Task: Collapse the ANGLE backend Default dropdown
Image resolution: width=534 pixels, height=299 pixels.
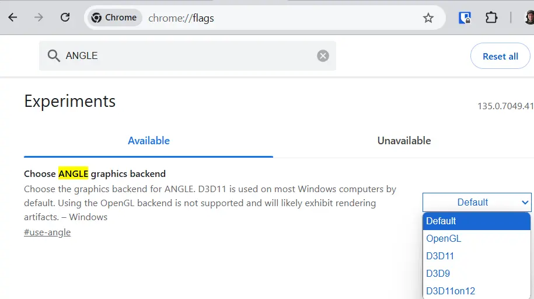Action: 477,202
